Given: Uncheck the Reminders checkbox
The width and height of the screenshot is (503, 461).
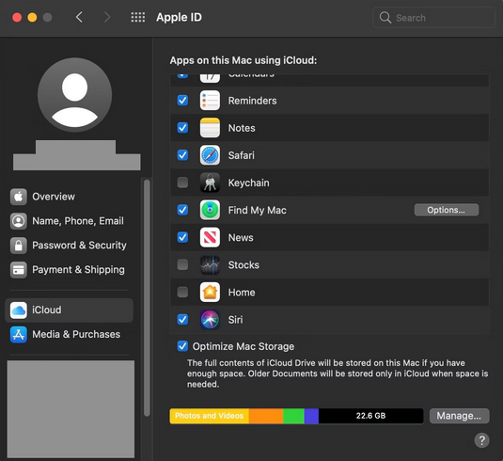Looking at the screenshot, I should pyautogui.click(x=182, y=101).
